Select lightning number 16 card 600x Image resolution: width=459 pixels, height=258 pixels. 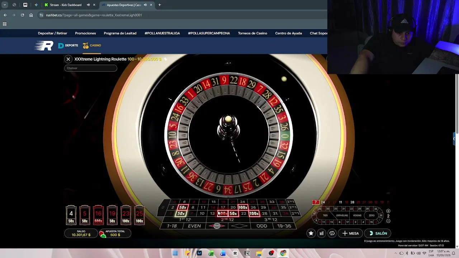(98, 215)
